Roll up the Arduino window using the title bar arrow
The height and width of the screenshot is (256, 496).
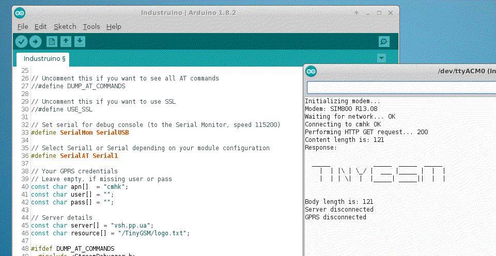[357, 13]
